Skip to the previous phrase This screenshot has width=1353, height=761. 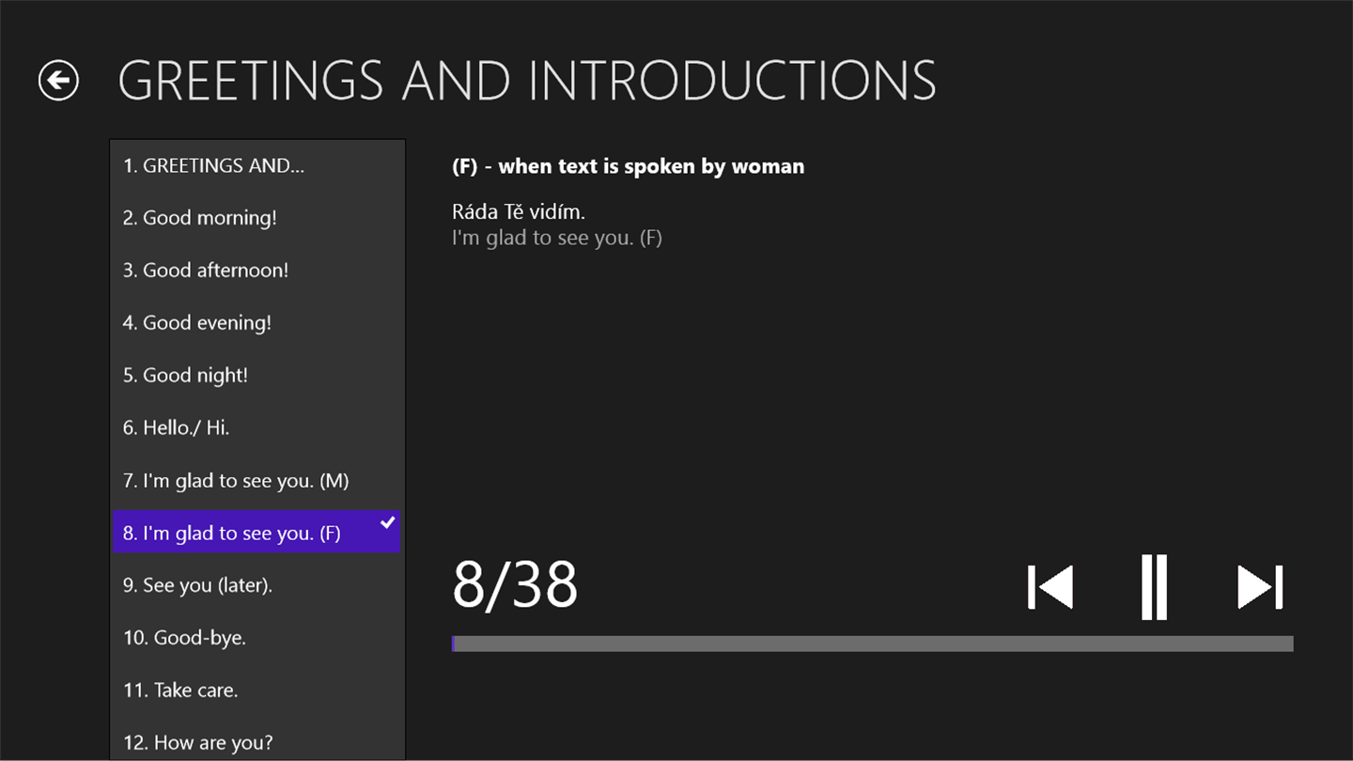1050,587
